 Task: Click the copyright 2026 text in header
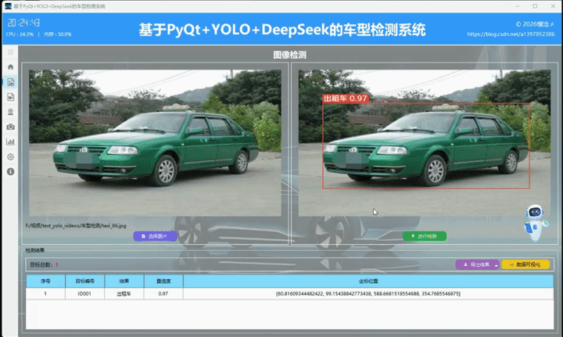point(535,24)
